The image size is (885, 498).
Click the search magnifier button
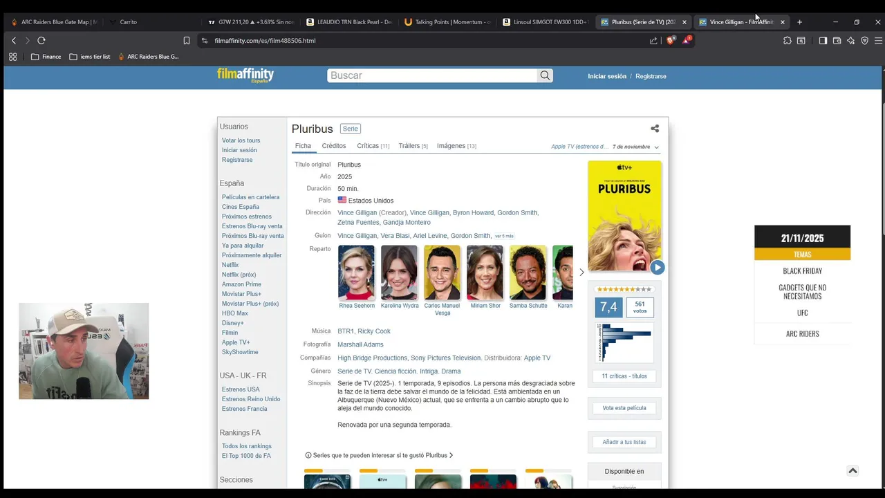click(x=545, y=75)
